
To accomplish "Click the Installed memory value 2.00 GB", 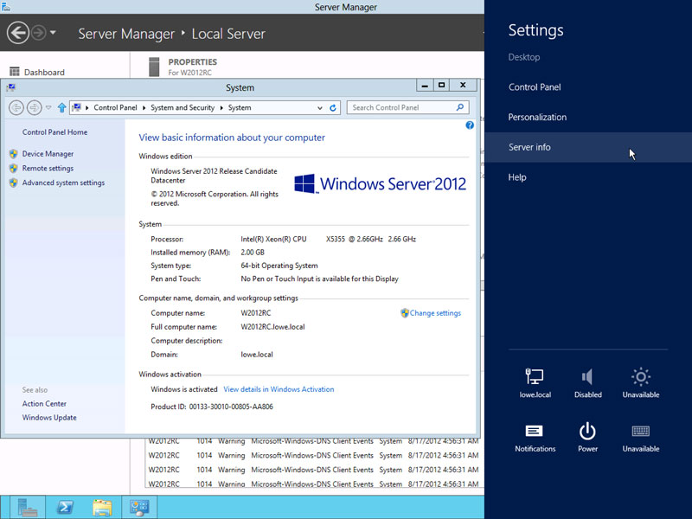I will pos(253,252).
